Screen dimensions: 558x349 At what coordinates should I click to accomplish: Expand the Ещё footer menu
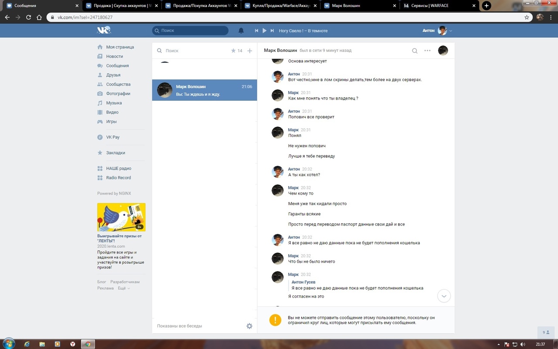124,288
